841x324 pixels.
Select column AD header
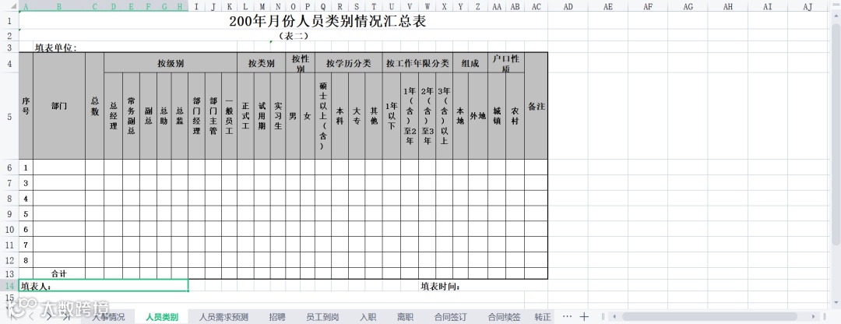click(x=568, y=6)
